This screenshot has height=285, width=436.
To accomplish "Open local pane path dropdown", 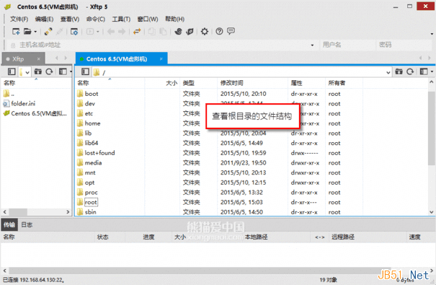I will (x=27, y=72).
